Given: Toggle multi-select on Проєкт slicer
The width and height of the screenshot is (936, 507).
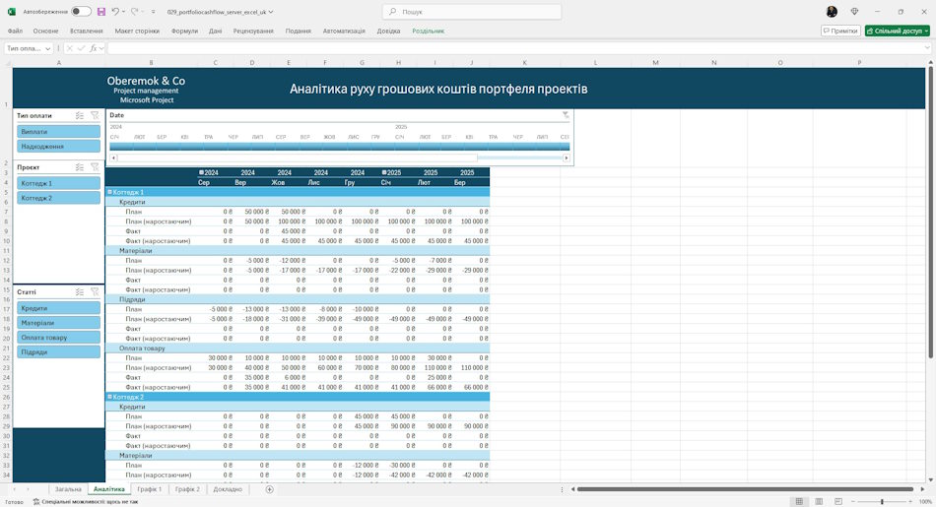Looking at the screenshot, I should [80, 167].
